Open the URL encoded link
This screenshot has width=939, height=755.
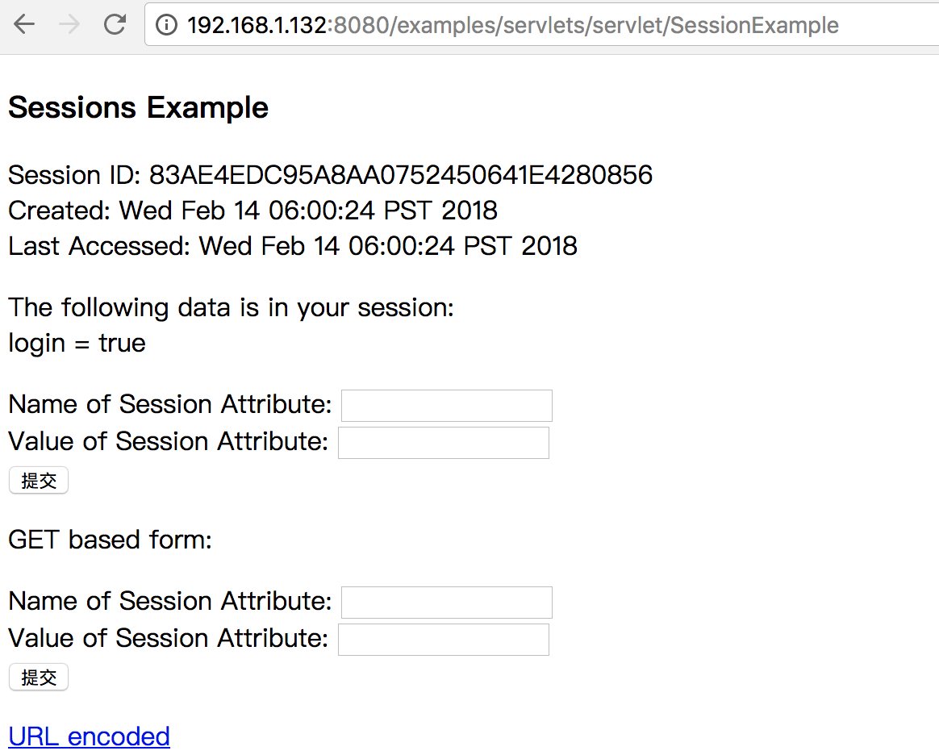[89, 736]
